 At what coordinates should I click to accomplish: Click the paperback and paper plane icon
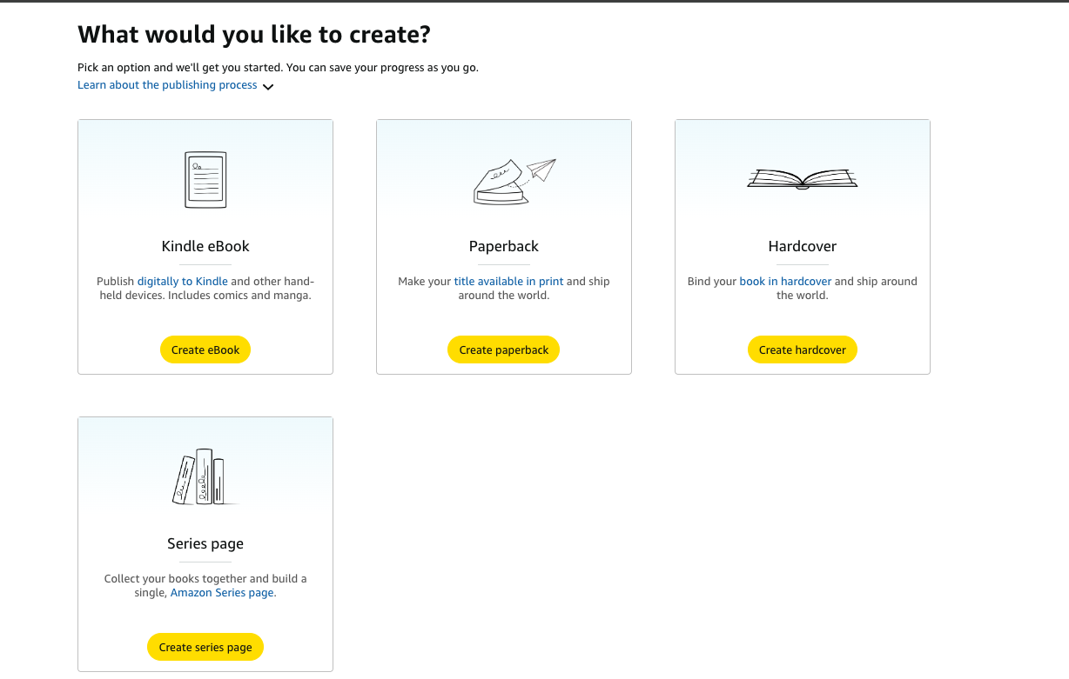click(513, 180)
